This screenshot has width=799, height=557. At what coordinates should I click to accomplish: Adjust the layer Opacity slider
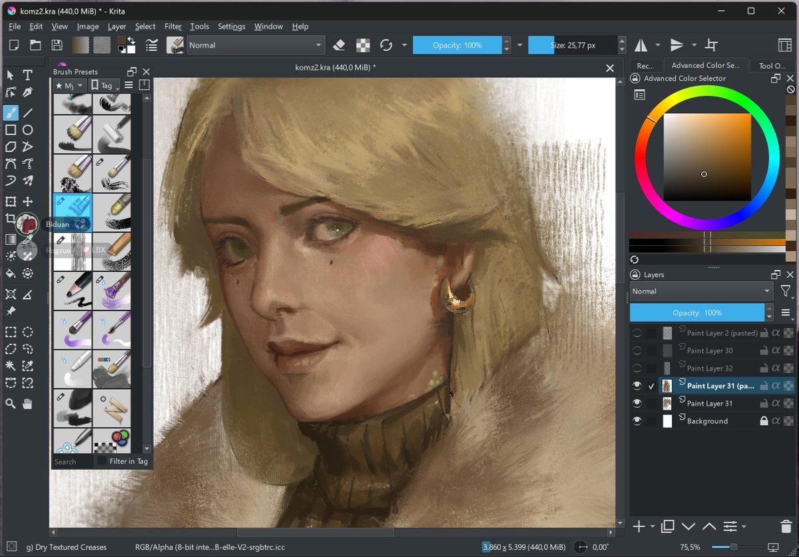696,312
